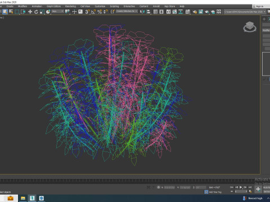Open Autodesk A360 gallery icon
The image size is (270, 202).
tap(219, 12)
